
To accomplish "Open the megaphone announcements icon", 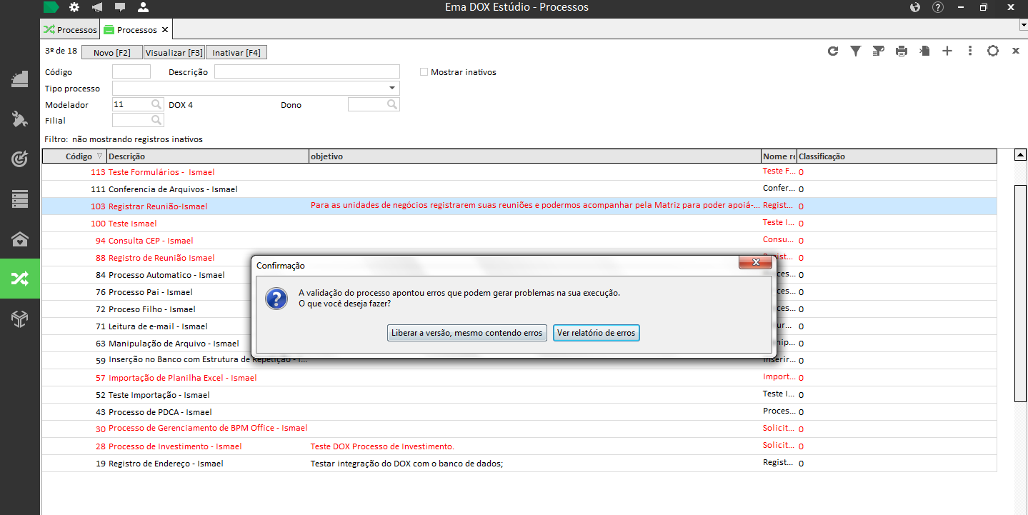I will (97, 7).
